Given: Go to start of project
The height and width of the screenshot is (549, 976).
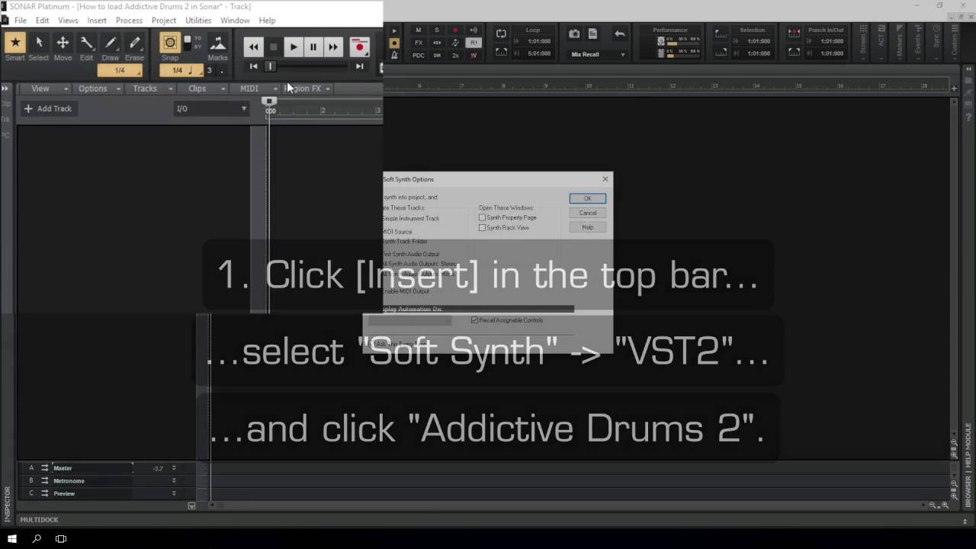Looking at the screenshot, I should click(x=253, y=66).
